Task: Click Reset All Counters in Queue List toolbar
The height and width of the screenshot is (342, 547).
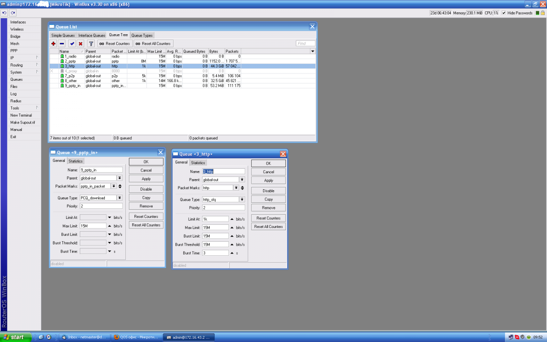Action: coord(154,43)
